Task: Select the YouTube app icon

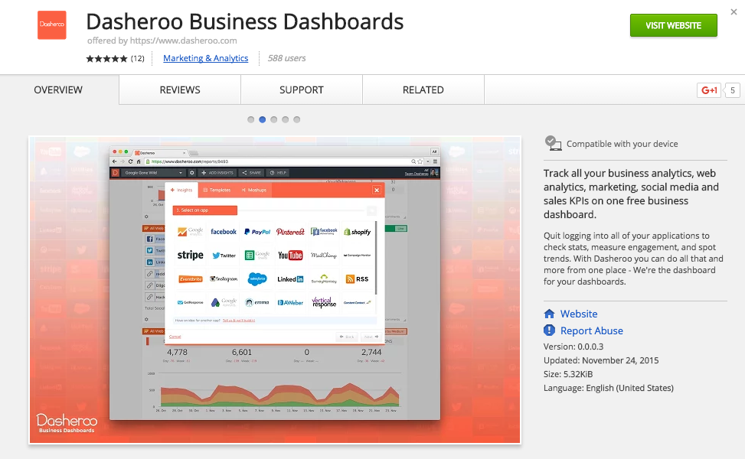Action: click(290, 255)
